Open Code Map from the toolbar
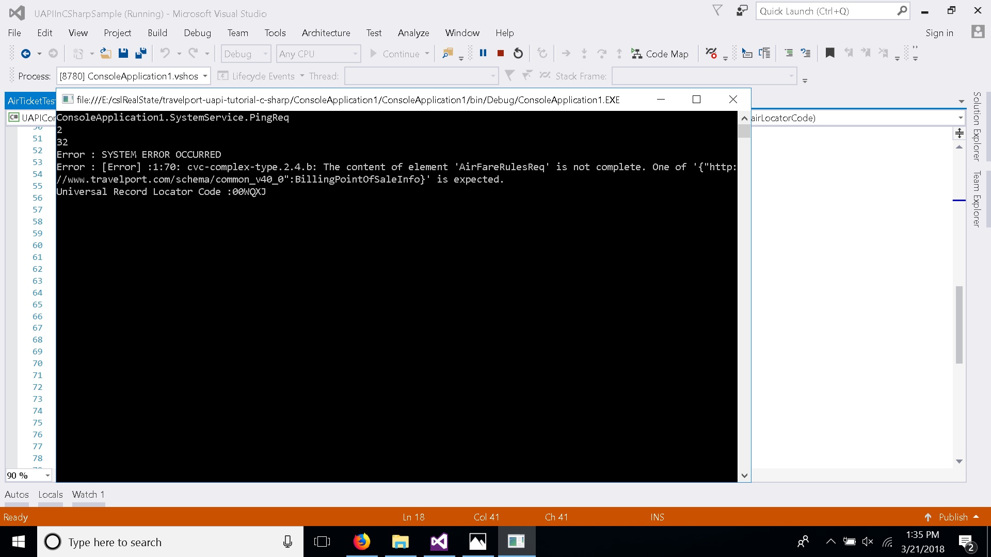 (x=661, y=53)
